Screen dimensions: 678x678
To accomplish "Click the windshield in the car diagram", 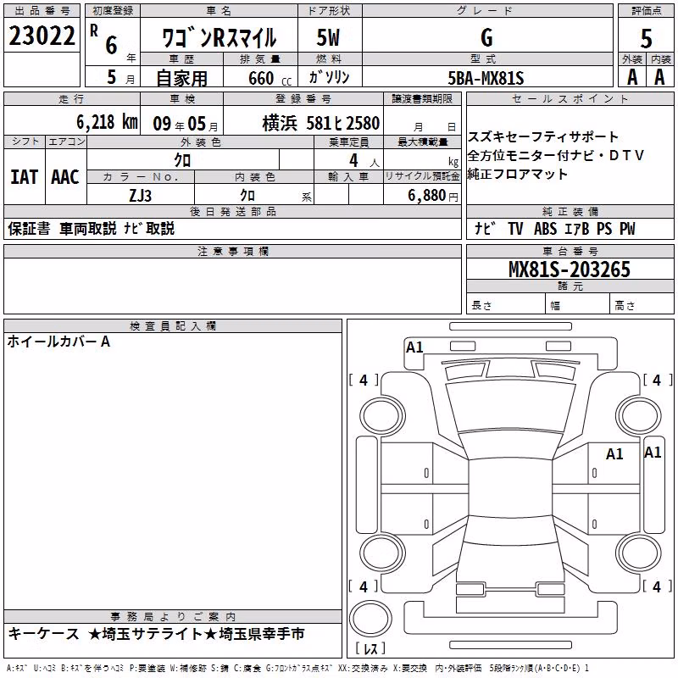I will 510,405.
